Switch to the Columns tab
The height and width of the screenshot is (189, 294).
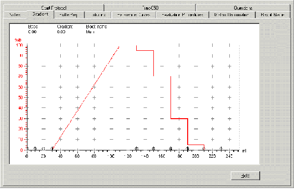98,15
